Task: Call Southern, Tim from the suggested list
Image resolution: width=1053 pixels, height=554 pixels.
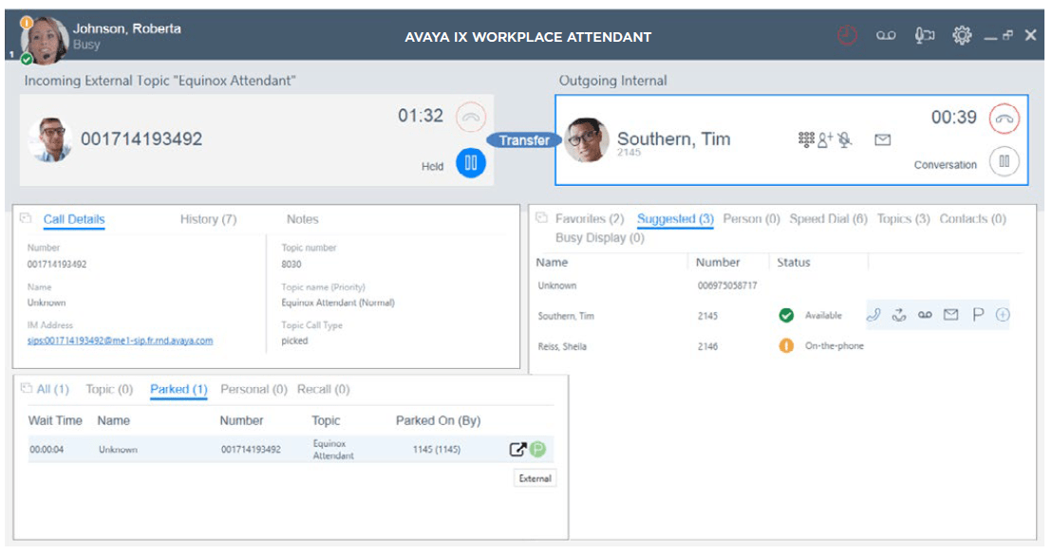Action: 874,316
